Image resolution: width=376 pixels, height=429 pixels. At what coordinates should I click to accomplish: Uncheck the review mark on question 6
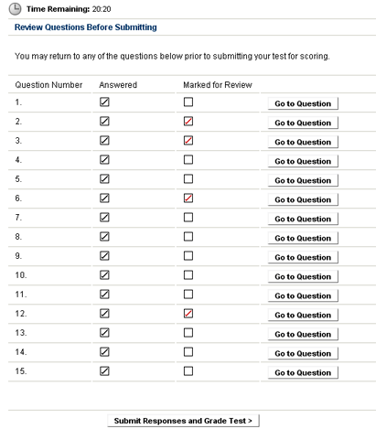[188, 198]
